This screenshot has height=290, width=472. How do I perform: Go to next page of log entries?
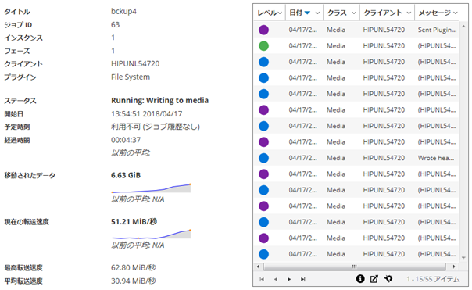(289, 280)
